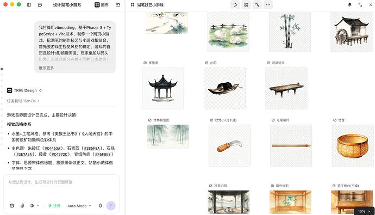Click the 小船 label above the boat
Image resolution: width=375 pixels, height=215 pixels.
click(x=213, y=63)
